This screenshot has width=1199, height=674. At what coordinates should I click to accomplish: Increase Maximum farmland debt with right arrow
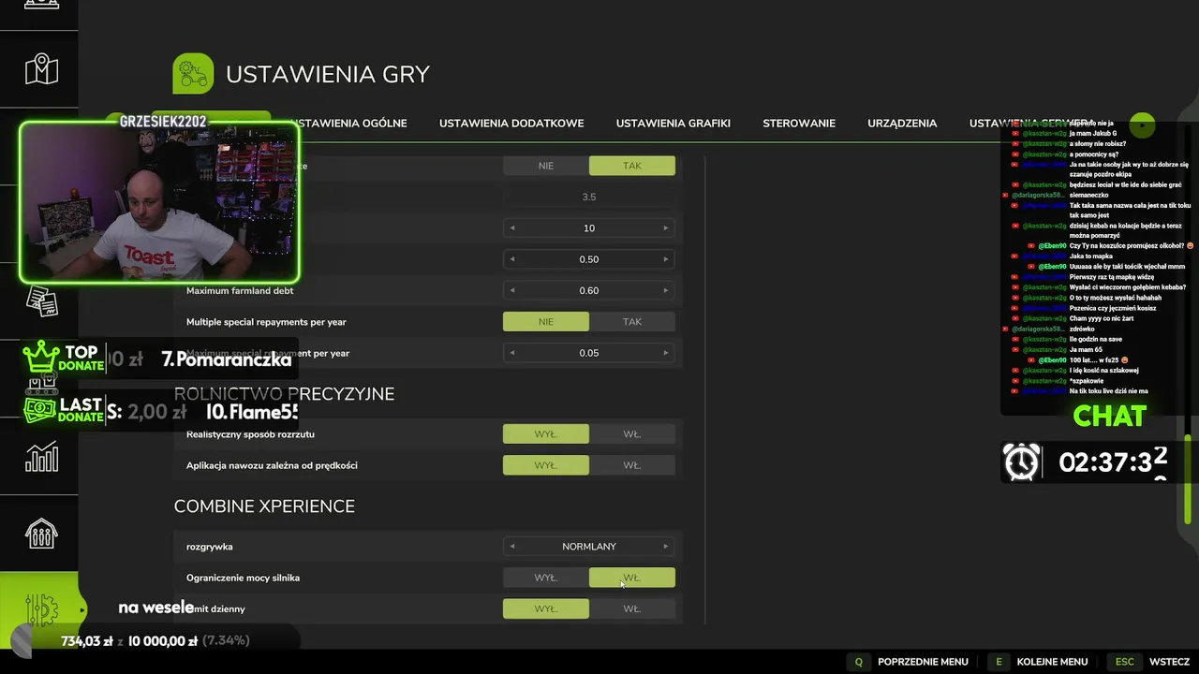[x=666, y=290]
